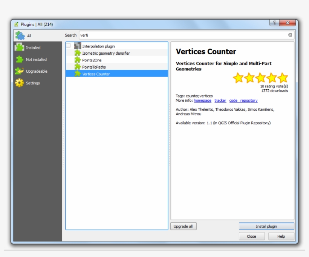Click the third rating star
This screenshot has width=309, height=257.
click(x=260, y=78)
